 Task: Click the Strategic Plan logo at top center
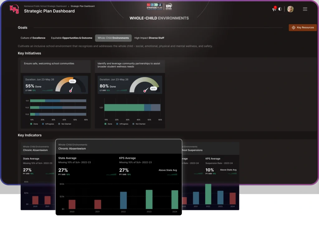155,7
